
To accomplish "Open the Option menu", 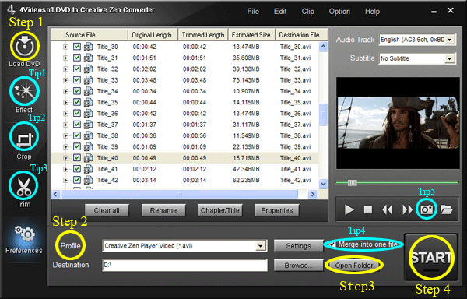I will (339, 12).
